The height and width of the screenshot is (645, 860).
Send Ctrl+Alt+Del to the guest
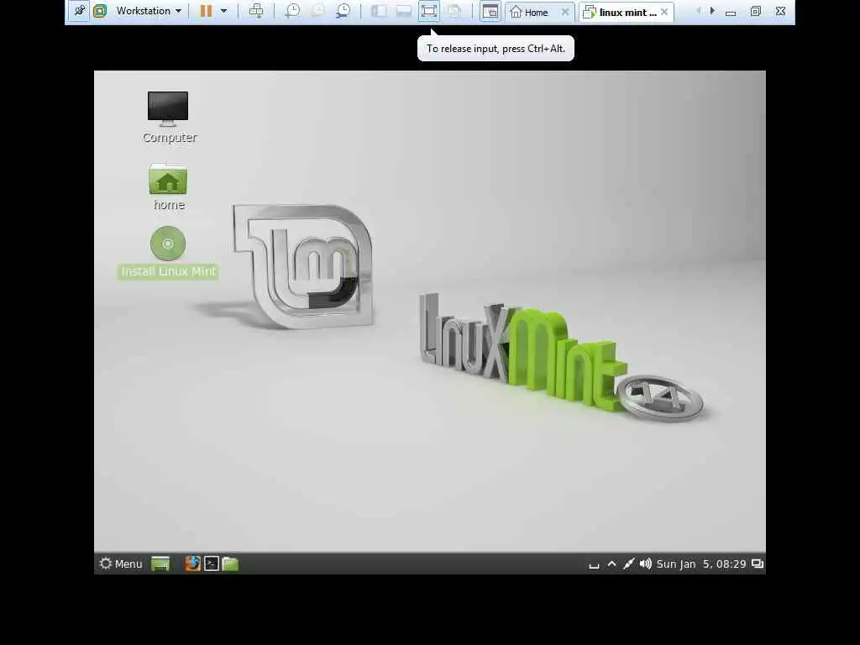pos(256,11)
